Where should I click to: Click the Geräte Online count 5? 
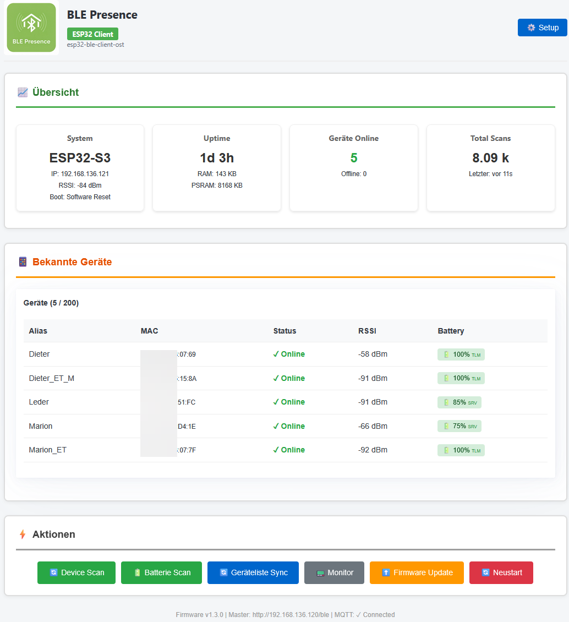(354, 158)
